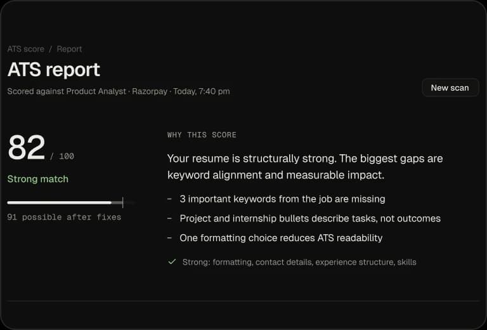
Task: Click the green checkmark icon beside Strong
Action: point(172,261)
